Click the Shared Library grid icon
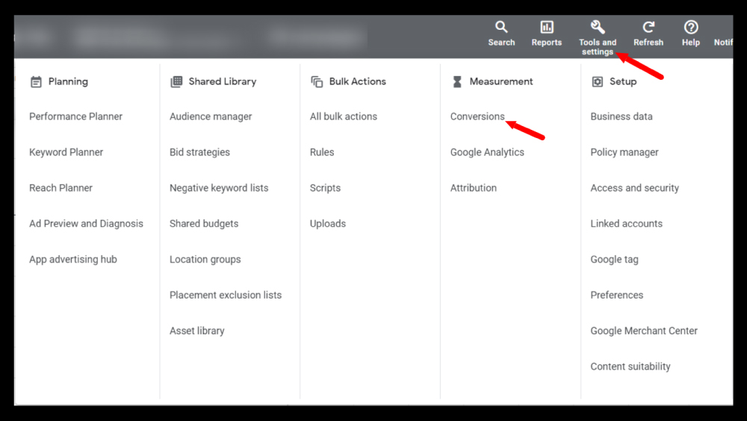 click(x=176, y=82)
